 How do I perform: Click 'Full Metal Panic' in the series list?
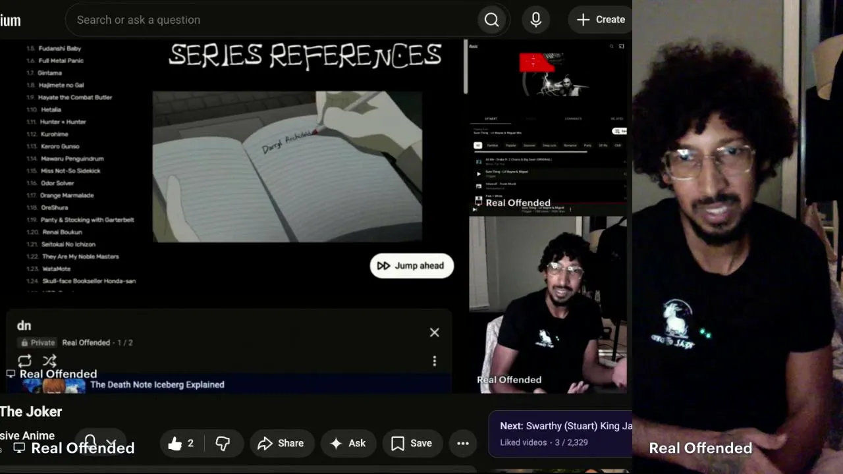(x=61, y=61)
